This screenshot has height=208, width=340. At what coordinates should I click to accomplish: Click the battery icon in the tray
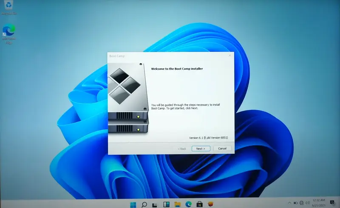tap(295, 203)
